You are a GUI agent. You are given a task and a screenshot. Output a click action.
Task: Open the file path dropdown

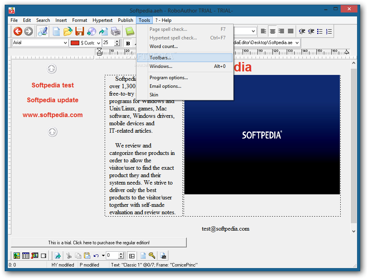click(x=297, y=43)
